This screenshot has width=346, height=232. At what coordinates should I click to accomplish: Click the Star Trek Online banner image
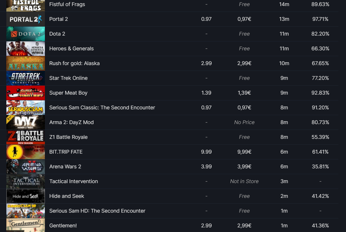pyautogui.click(x=25, y=78)
